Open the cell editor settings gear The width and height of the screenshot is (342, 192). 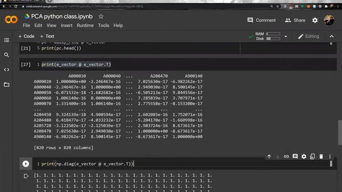click(x=304, y=156)
